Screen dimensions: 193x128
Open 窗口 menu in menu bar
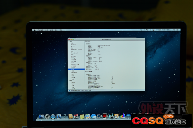click(56, 30)
